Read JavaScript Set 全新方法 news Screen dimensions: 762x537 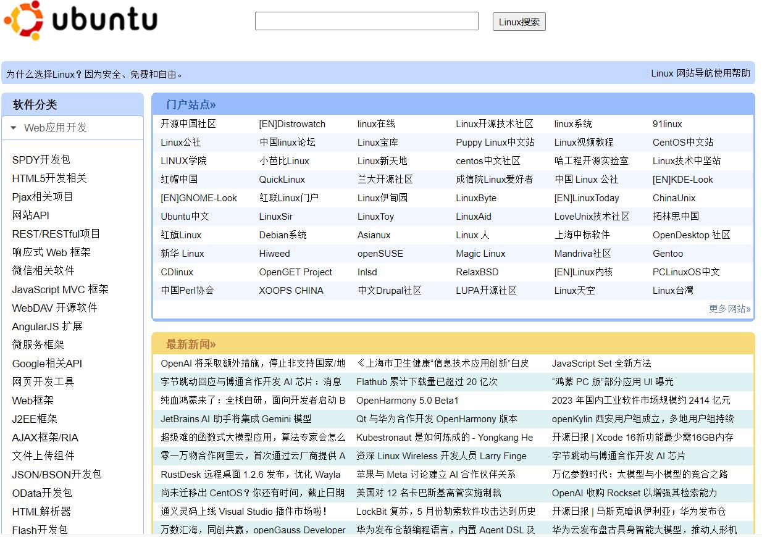point(601,364)
